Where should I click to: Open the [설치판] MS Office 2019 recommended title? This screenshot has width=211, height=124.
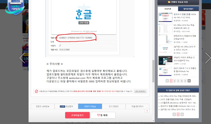pos(184,48)
